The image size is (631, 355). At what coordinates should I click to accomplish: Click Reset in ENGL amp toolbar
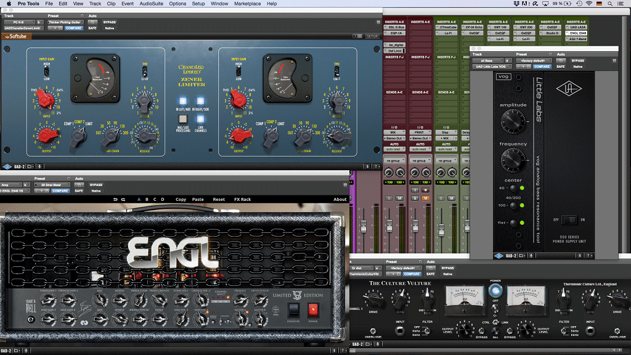coord(219,199)
